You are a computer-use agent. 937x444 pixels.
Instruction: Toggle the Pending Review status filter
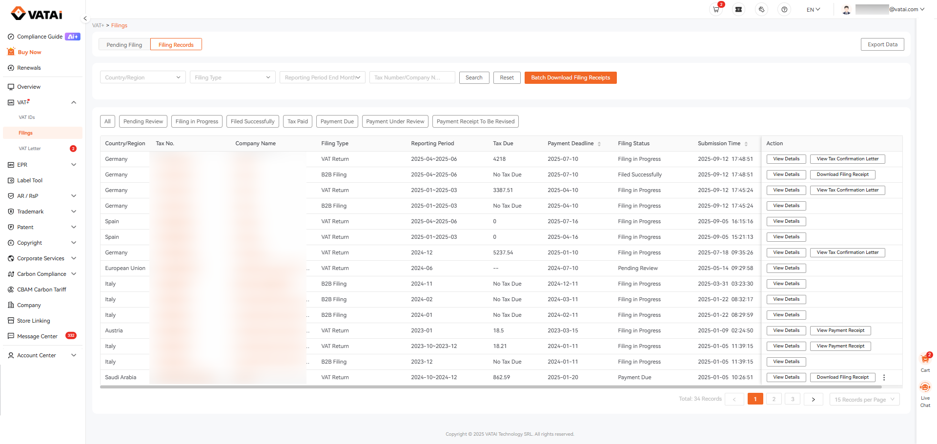coord(143,121)
